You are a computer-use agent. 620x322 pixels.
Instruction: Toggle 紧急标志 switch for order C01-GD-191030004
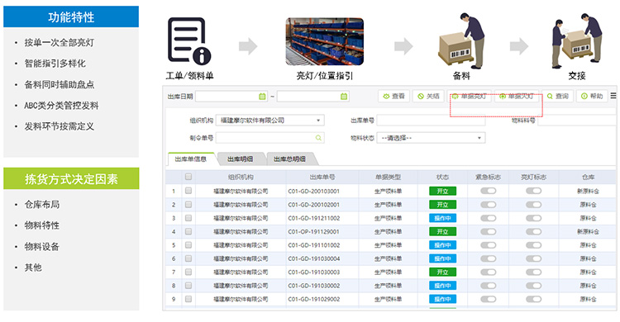[x=488, y=258]
